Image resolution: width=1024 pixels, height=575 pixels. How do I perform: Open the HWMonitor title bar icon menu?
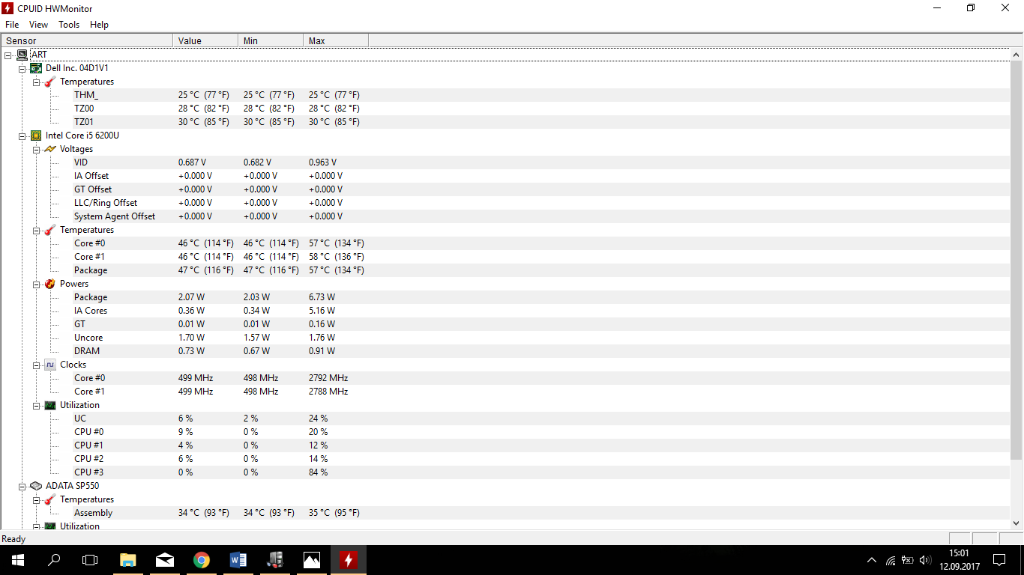(8, 8)
